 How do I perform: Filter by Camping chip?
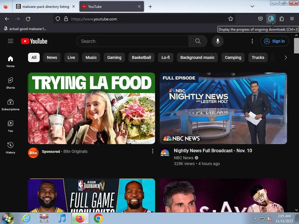[x=233, y=57]
